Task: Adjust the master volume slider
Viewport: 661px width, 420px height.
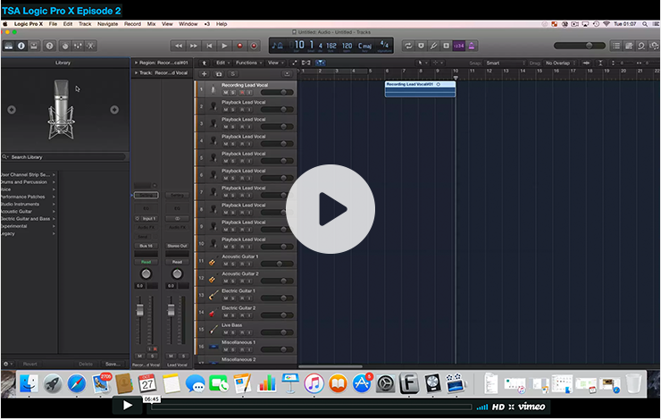Action: point(580,46)
